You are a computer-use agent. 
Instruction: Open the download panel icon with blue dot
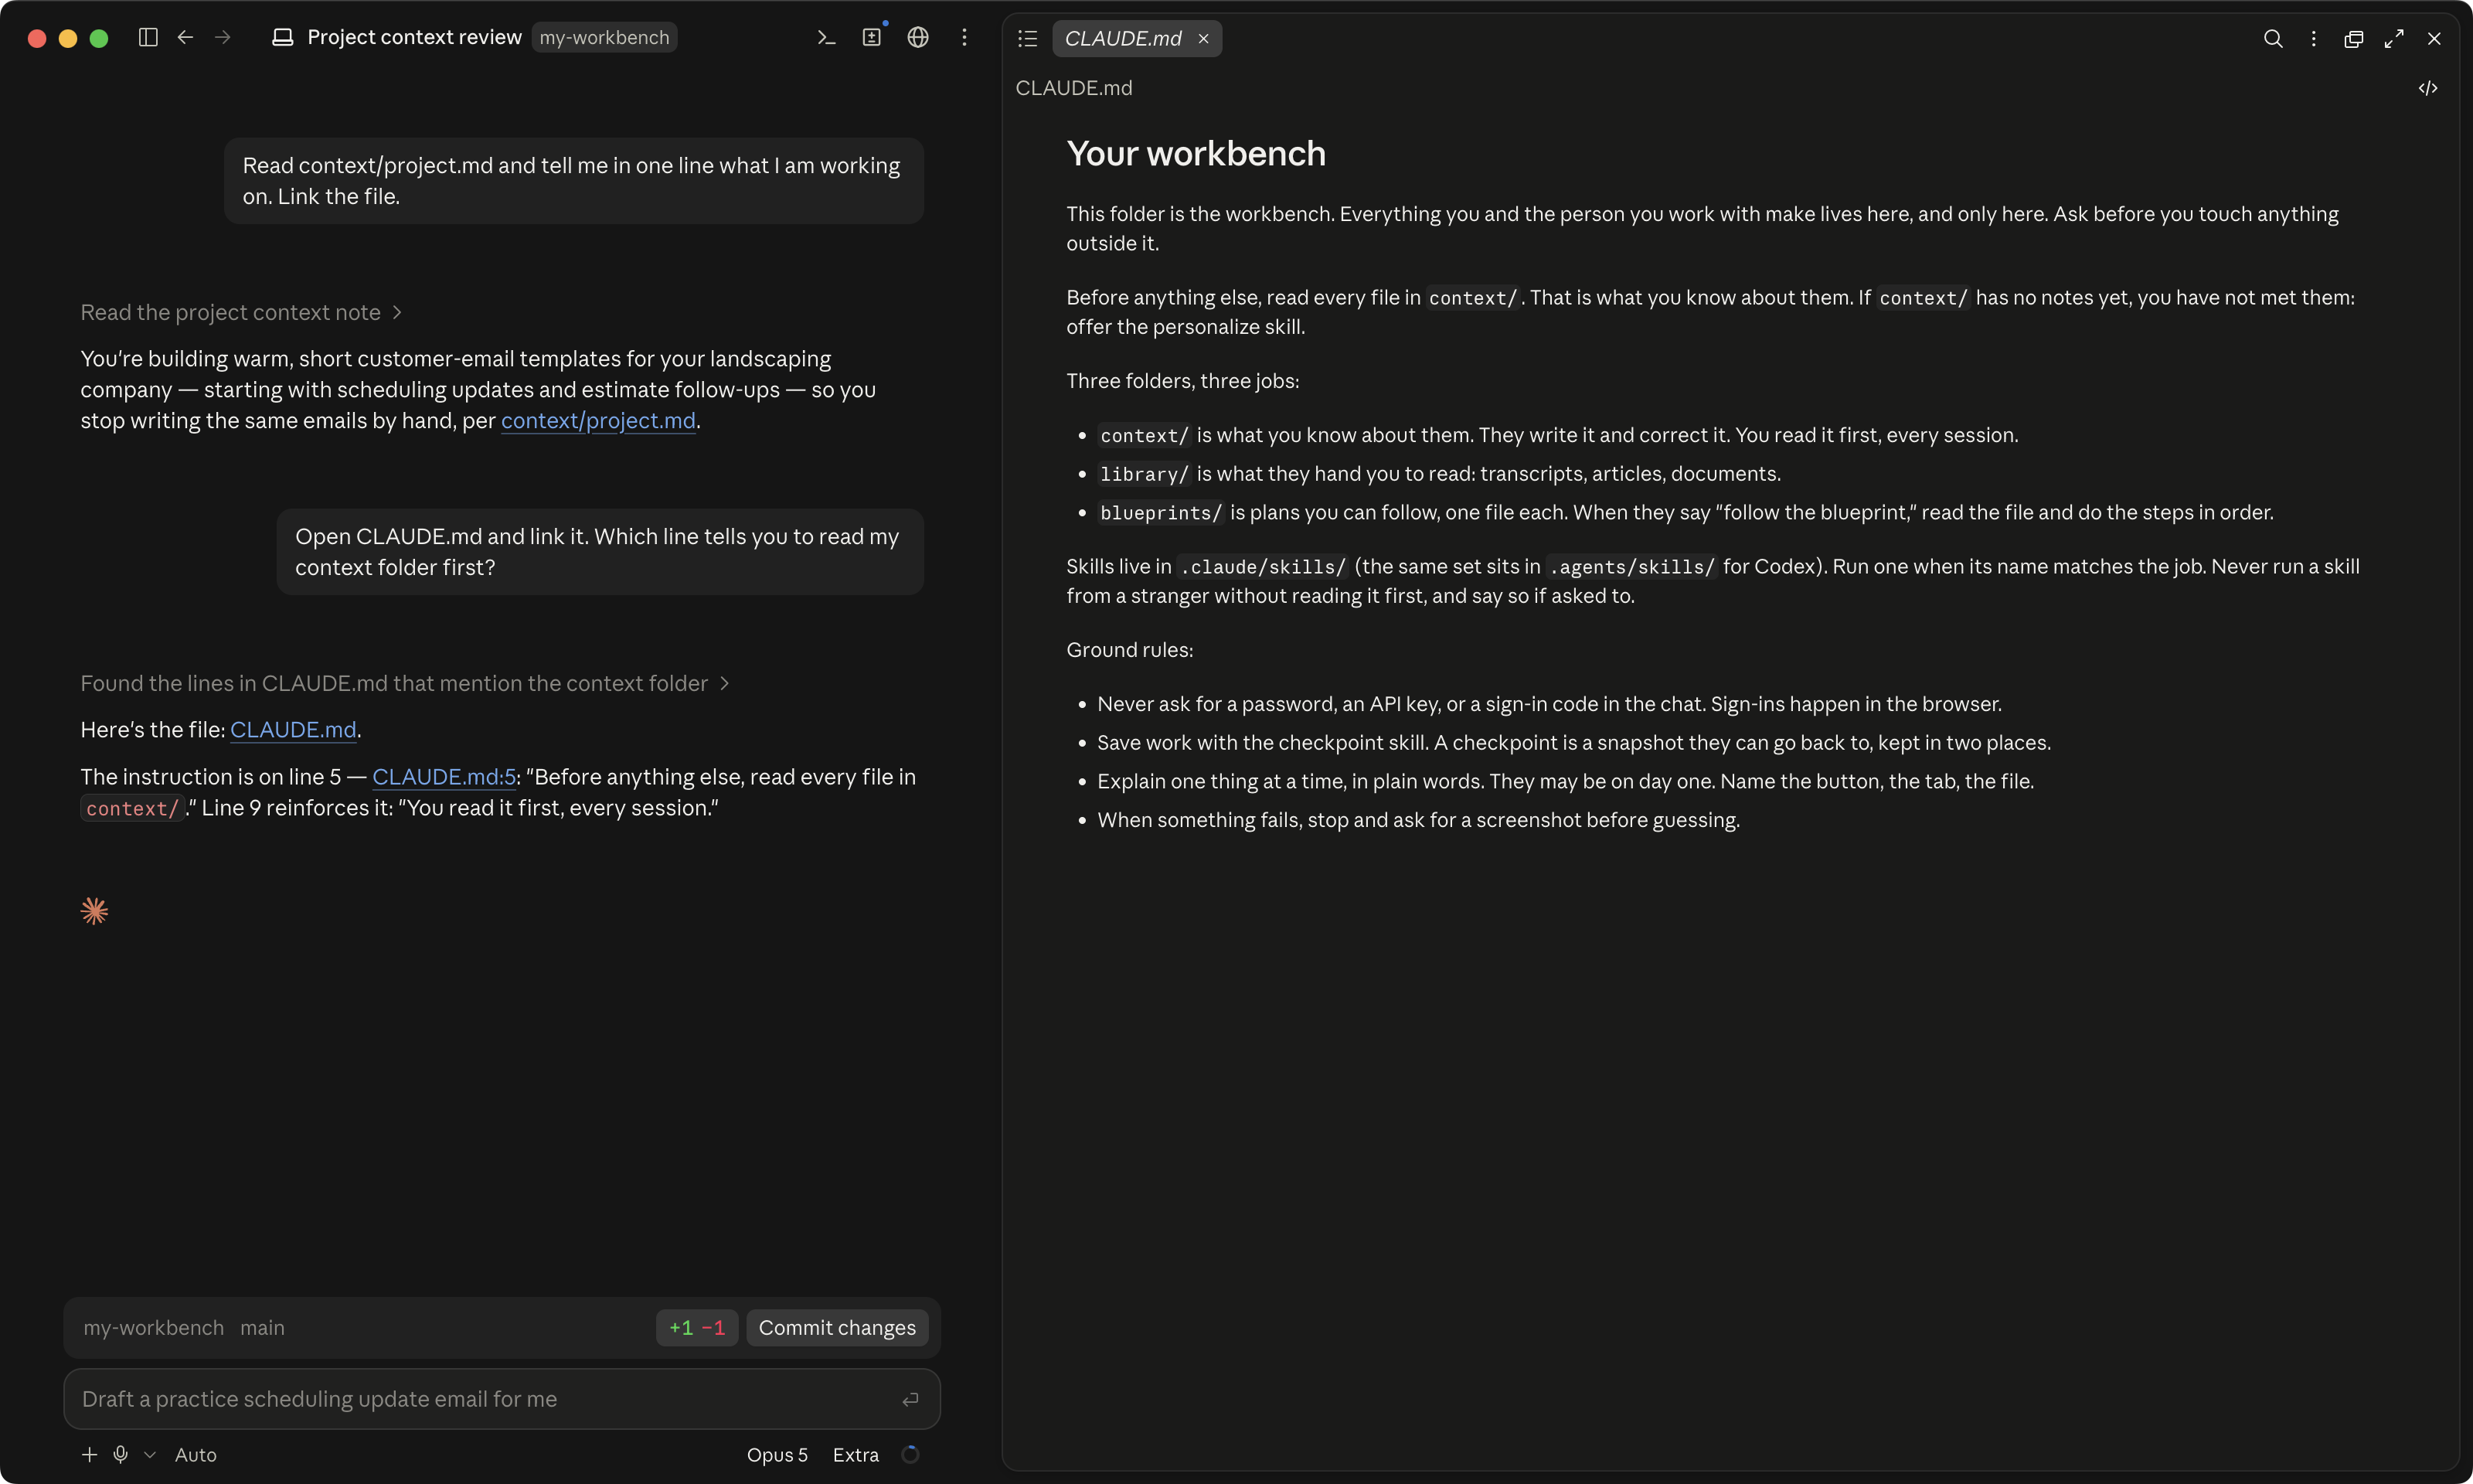pyautogui.click(x=872, y=37)
